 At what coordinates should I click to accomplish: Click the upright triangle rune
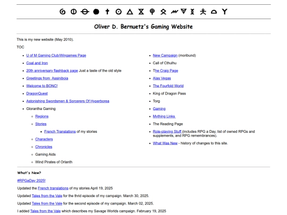(130, 12)
